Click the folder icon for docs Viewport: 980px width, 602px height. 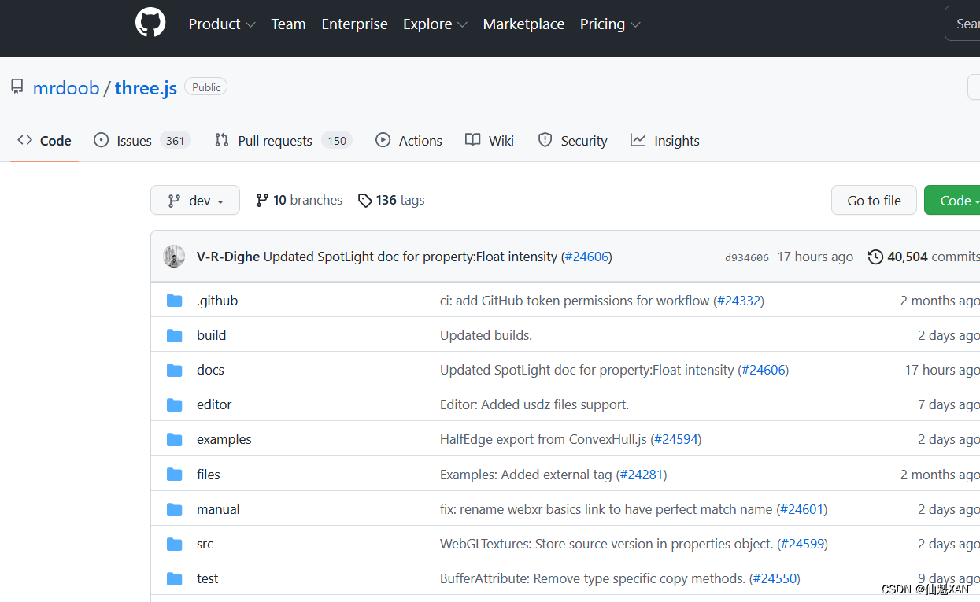click(175, 370)
